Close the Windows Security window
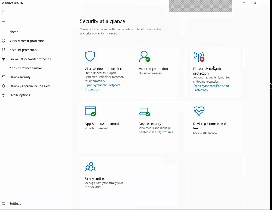The width and height of the screenshot is (272, 210). tap(265, 3)
